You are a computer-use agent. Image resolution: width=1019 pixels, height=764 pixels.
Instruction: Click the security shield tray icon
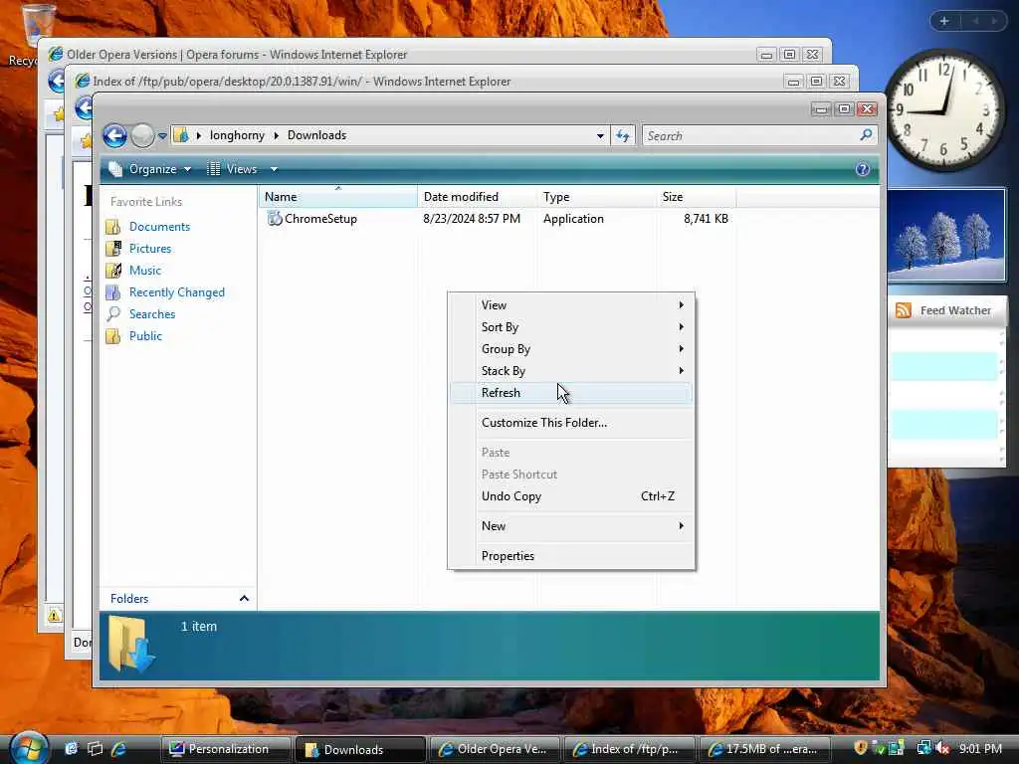[861, 748]
